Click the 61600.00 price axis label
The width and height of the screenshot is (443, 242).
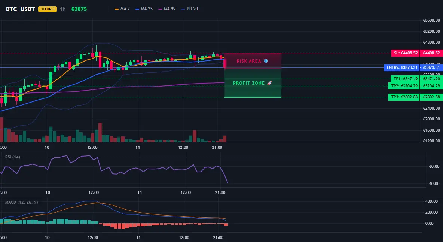point(431,130)
